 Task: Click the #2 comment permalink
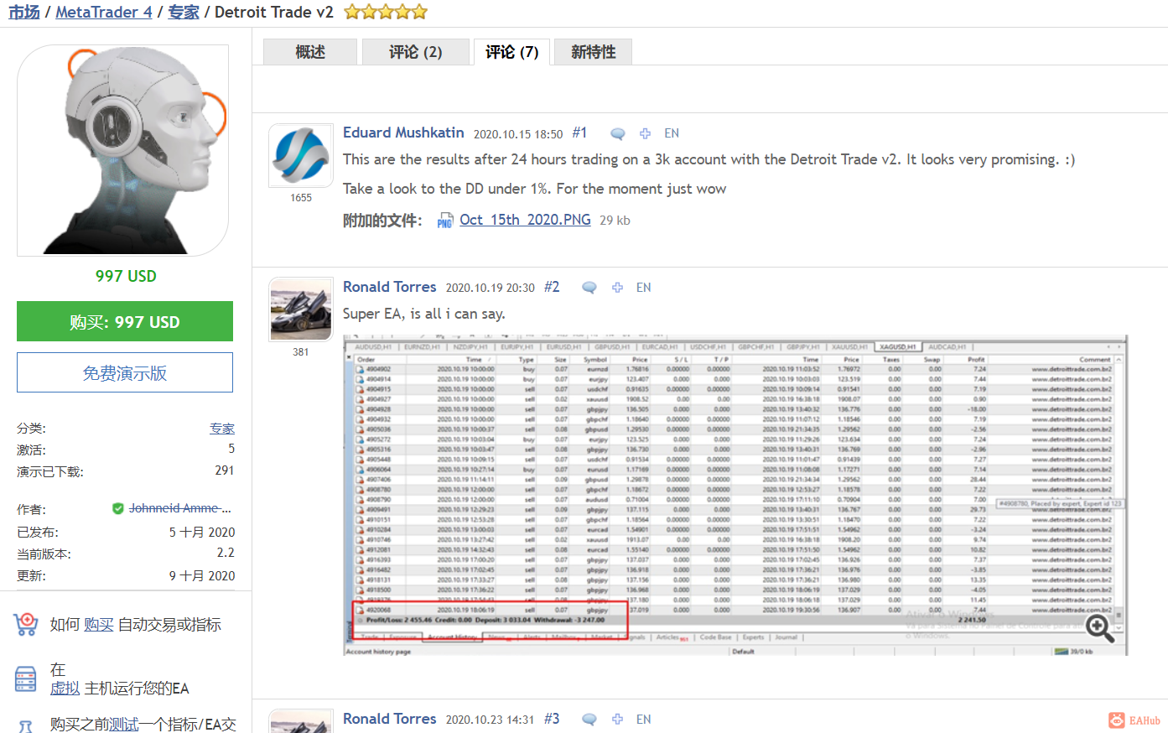(x=552, y=287)
